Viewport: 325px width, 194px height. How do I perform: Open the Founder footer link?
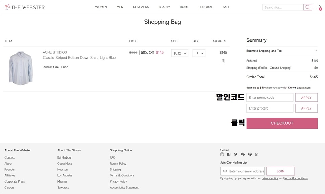9,169
